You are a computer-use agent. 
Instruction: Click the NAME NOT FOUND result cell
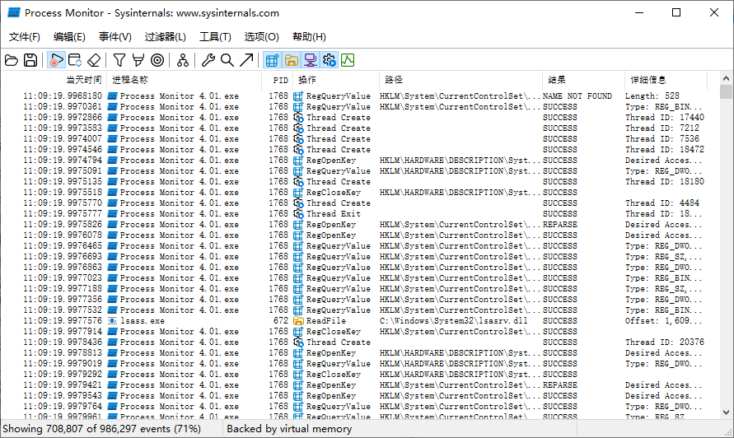[577, 96]
